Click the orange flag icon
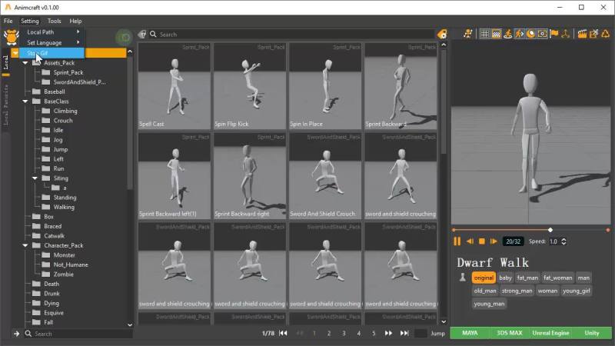The image size is (615, 346). point(553,34)
